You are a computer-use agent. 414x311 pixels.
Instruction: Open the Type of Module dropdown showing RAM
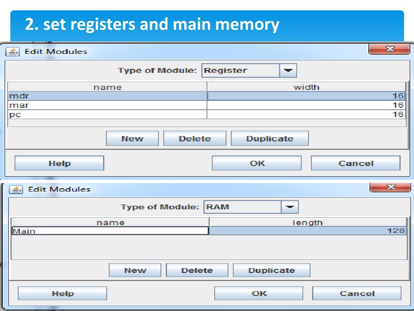[289, 207]
